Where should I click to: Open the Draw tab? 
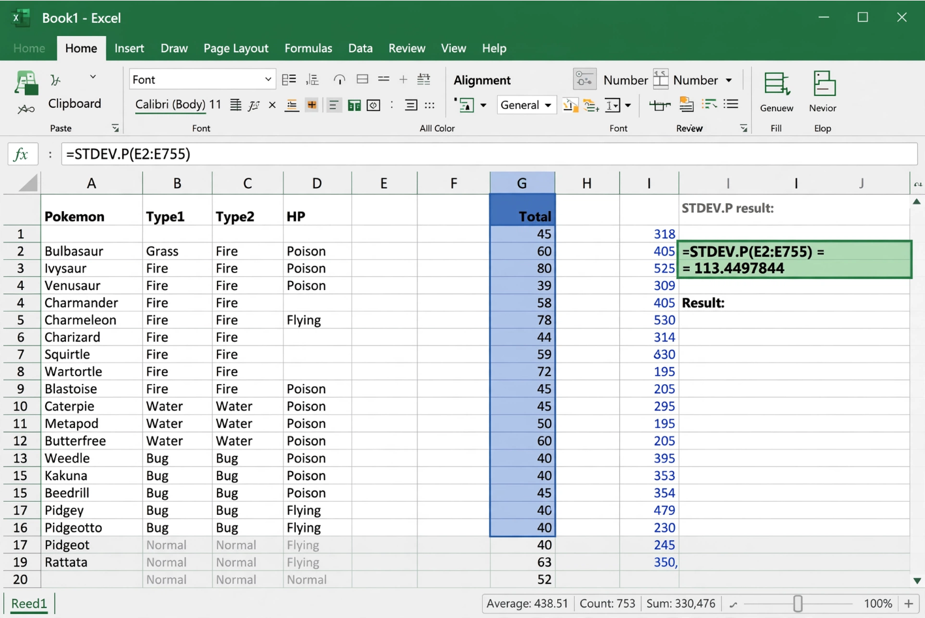click(x=174, y=48)
